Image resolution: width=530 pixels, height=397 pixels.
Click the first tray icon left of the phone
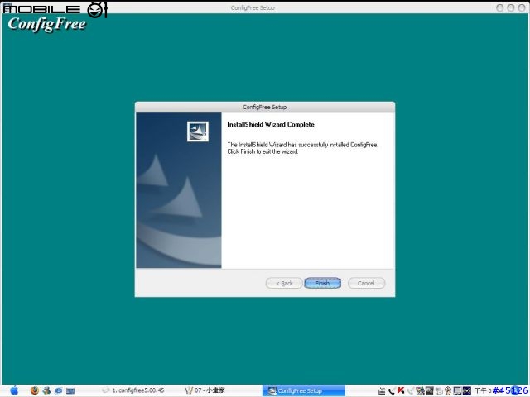[382, 391]
